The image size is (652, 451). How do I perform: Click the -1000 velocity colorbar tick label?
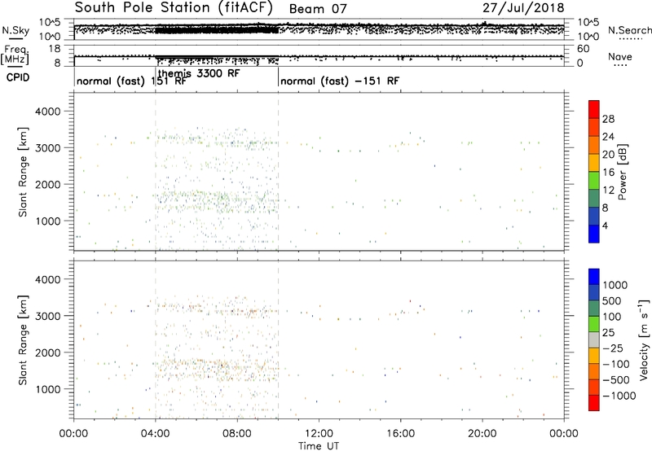[x=619, y=396]
